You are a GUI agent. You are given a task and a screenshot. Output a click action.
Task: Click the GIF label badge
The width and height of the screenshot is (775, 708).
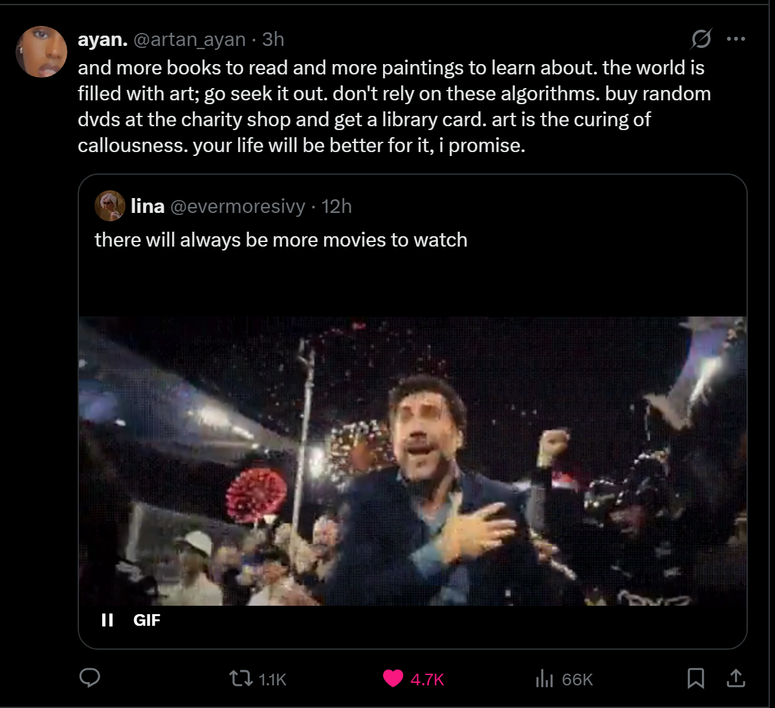[147, 620]
